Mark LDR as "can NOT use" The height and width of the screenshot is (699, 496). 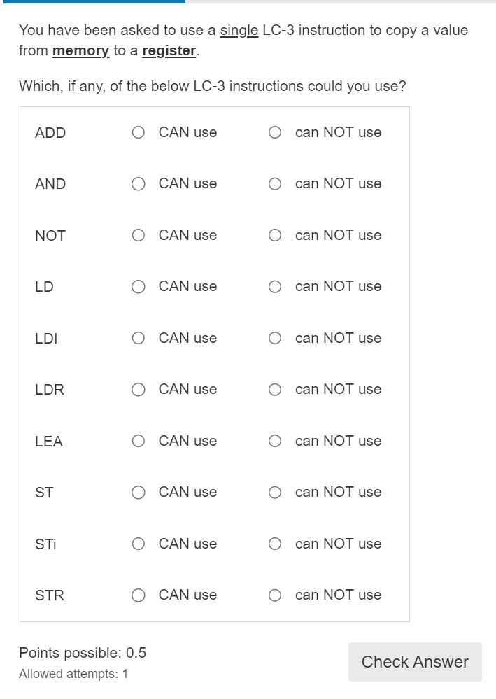click(x=274, y=389)
